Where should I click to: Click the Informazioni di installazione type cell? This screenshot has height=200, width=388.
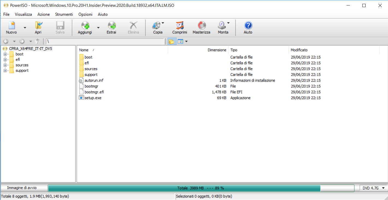click(253, 80)
